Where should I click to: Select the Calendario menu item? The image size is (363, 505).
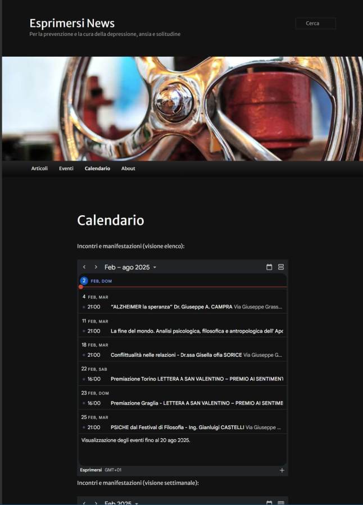(x=97, y=169)
